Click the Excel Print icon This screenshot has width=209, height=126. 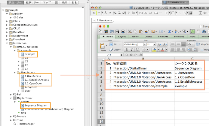click(122, 31)
